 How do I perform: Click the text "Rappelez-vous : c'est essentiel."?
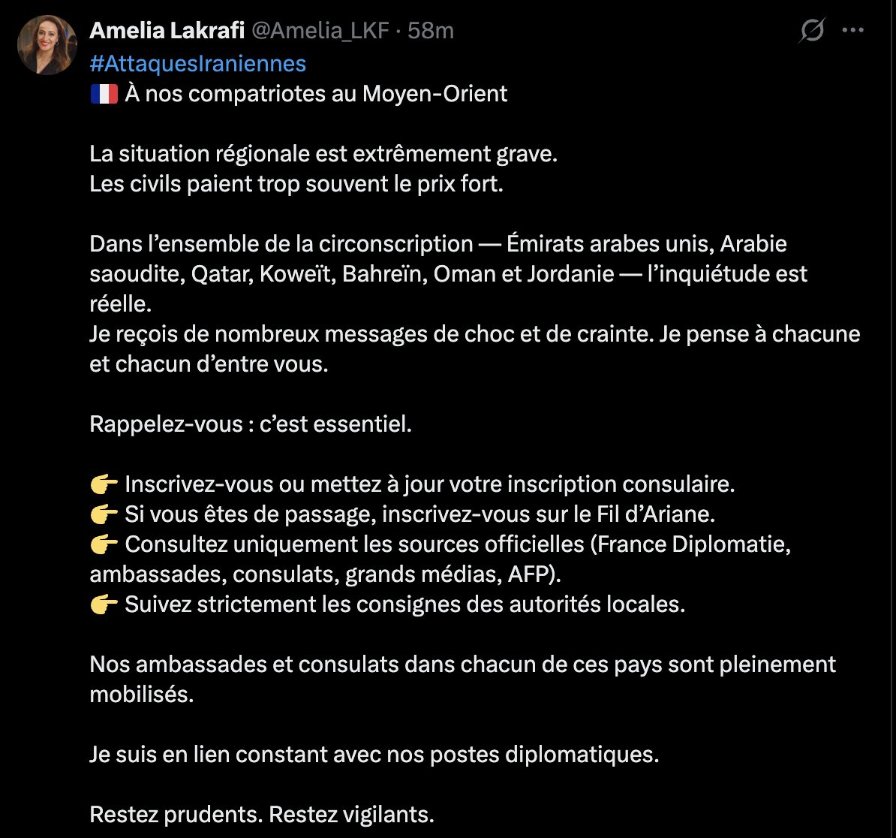[x=251, y=424]
